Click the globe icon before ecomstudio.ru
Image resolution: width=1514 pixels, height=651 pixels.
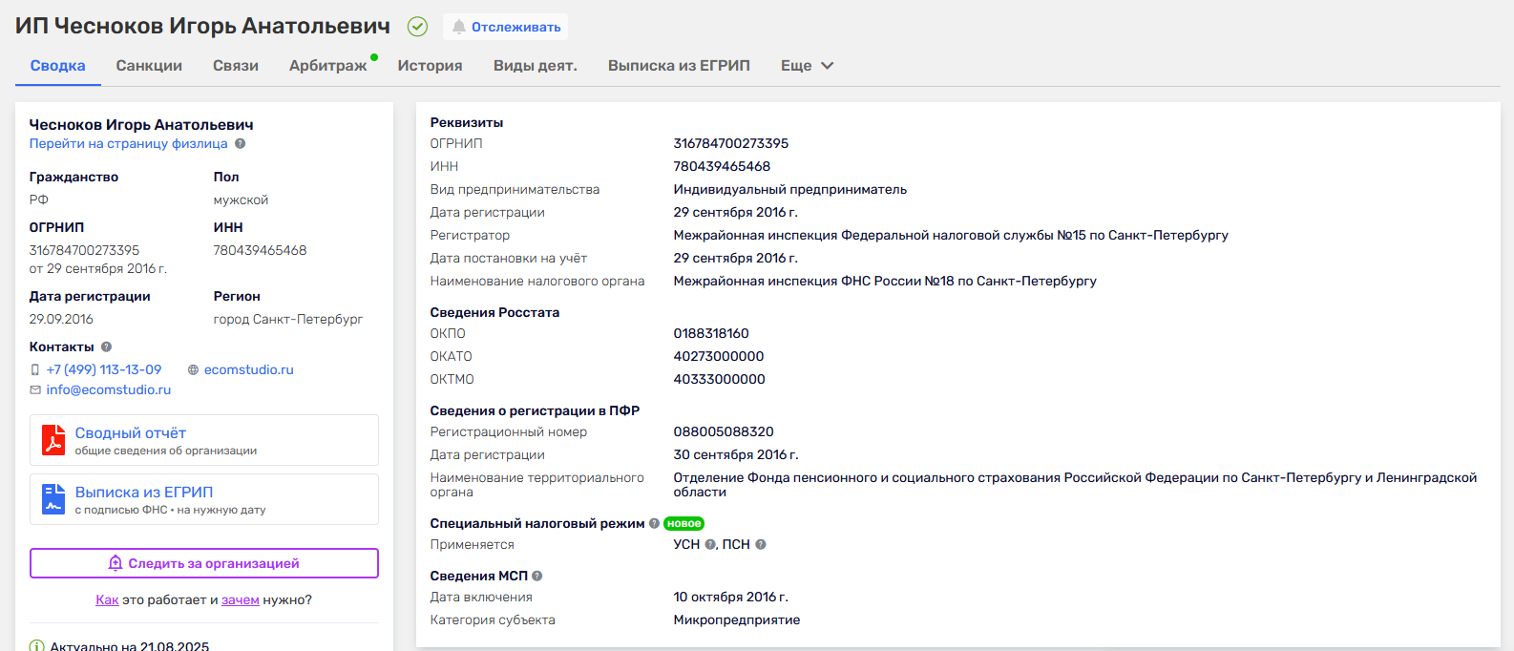tap(193, 370)
